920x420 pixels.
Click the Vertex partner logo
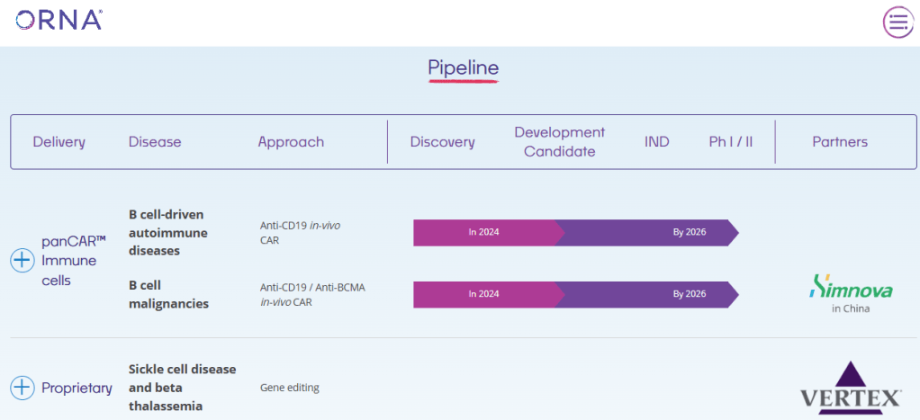tap(851, 388)
